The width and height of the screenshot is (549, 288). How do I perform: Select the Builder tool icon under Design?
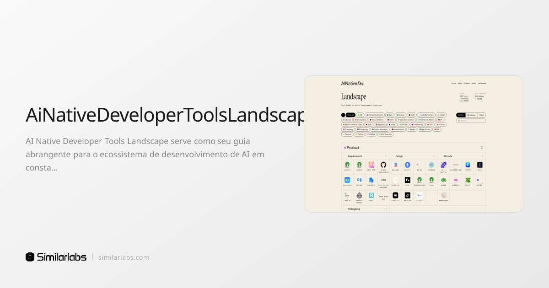click(x=395, y=165)
